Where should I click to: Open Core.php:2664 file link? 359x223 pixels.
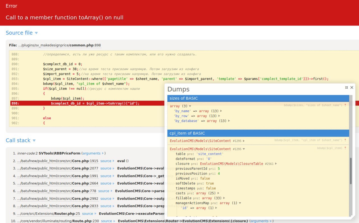point(58,183)
